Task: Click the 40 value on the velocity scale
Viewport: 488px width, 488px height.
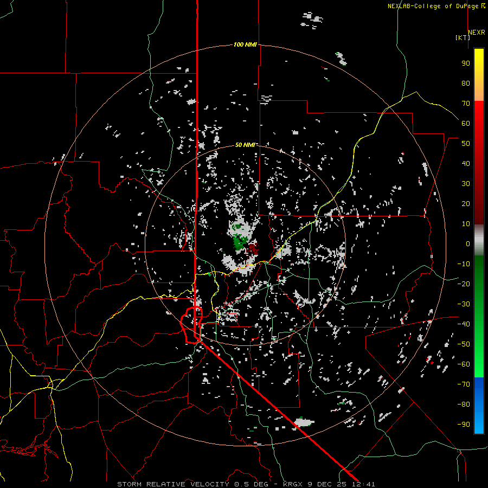Action: [x=466, y=163]
